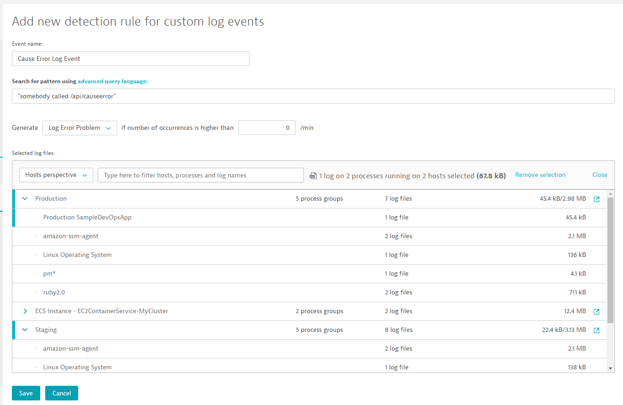Image resolution: width=623 pixels, height=405 pixels.
Task: Expand the ECS Instance host group
Action: (25, 311)
